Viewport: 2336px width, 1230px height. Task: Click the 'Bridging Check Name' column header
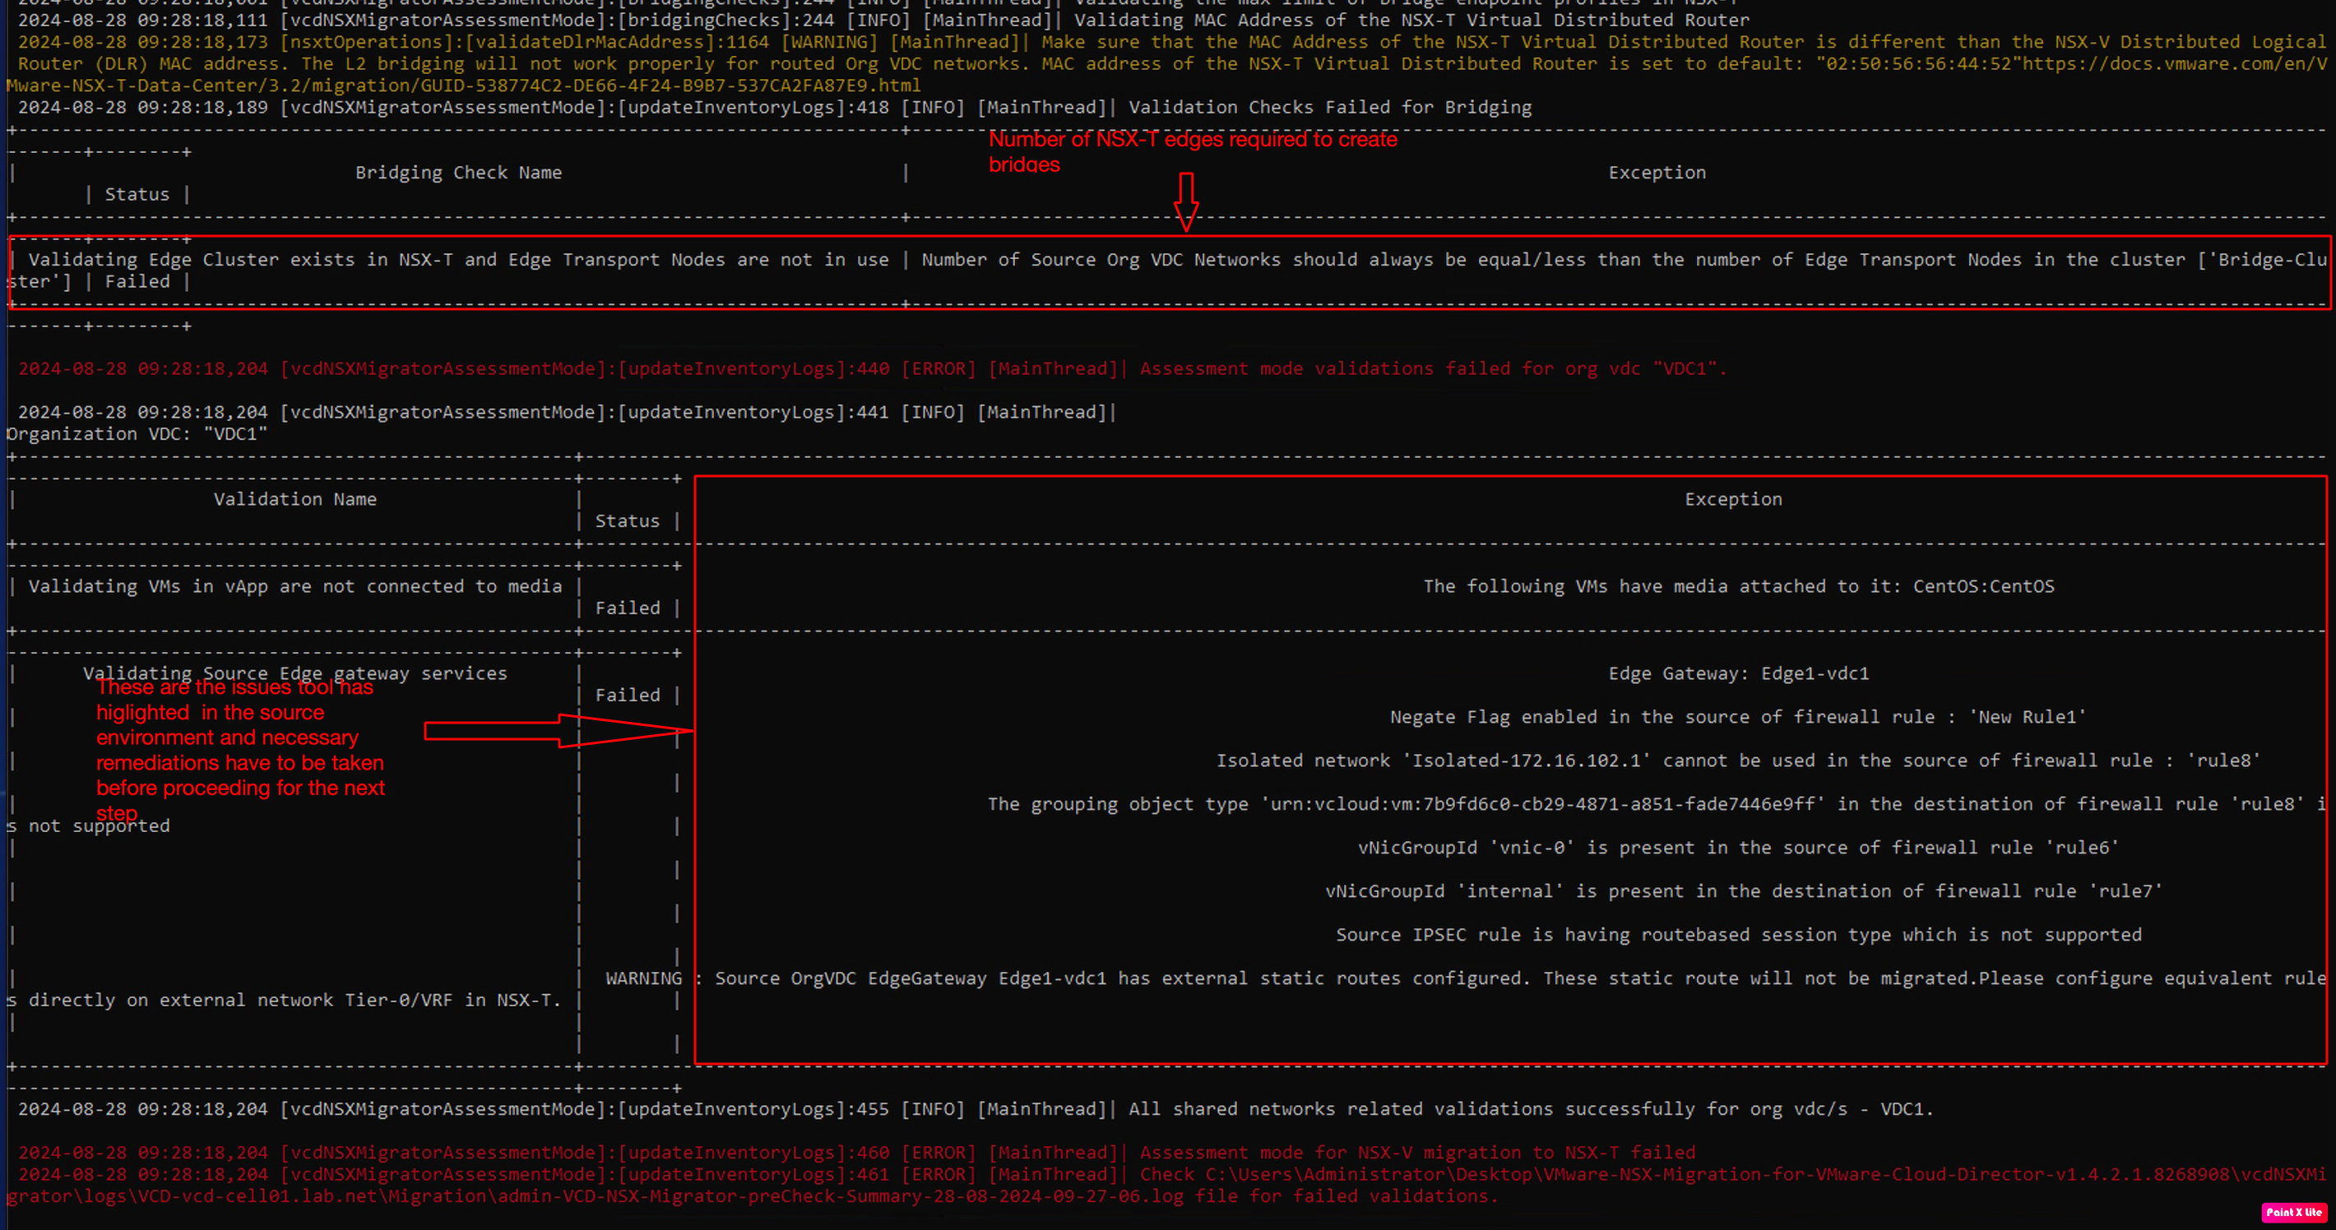click(458, 172)
